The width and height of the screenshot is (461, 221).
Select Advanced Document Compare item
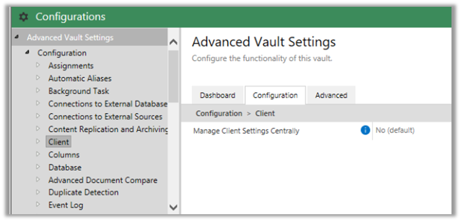coord(102,180)
